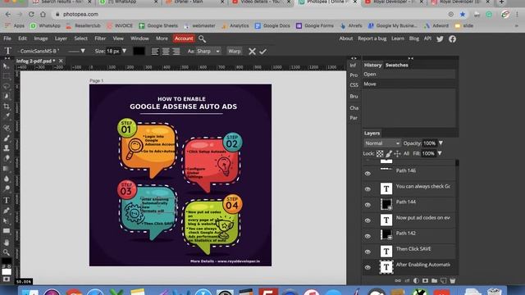This screenshot has height=295, width=525.
Task: Toggle lock position in Layers panel
Action: click(x=397, y=153)
